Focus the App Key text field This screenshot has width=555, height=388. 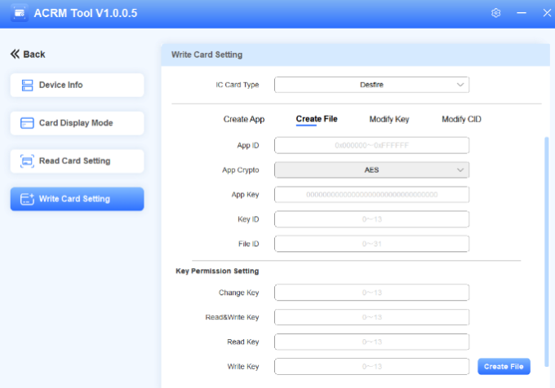[371, 195]
